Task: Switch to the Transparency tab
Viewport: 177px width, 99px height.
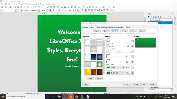Action: coord(100,27)
